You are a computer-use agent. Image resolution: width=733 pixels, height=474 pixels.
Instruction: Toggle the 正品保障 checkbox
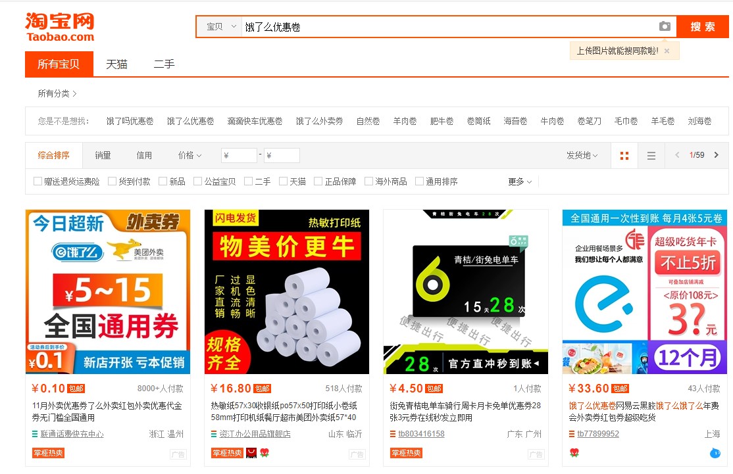pos(318,181)
